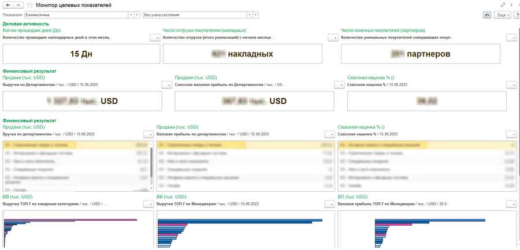Open menu for Количество прошедших календарных дней widget
This screenshot has width=520, height=250.
point(154,37)
